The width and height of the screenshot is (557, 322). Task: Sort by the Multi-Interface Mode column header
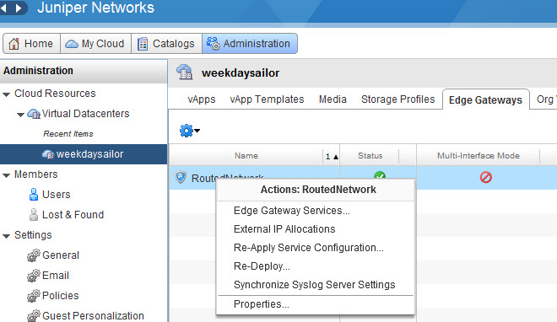point(479,156)
